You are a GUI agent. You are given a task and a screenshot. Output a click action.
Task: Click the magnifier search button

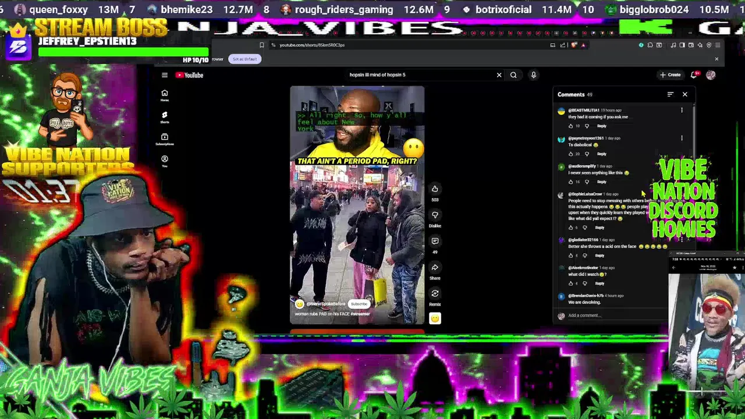(x=513, y=75)
